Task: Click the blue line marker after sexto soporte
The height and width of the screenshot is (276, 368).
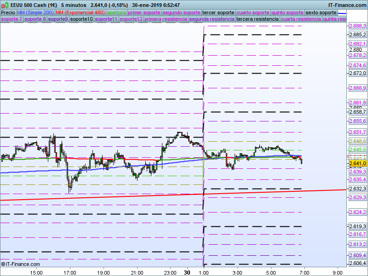Action: click(342, 12)
